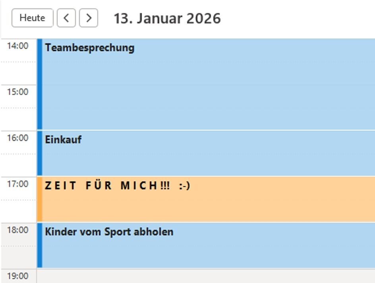This screenshot has width=375, height=283.
Task: Click the 16:00 time label
Action: pos(18,138)
